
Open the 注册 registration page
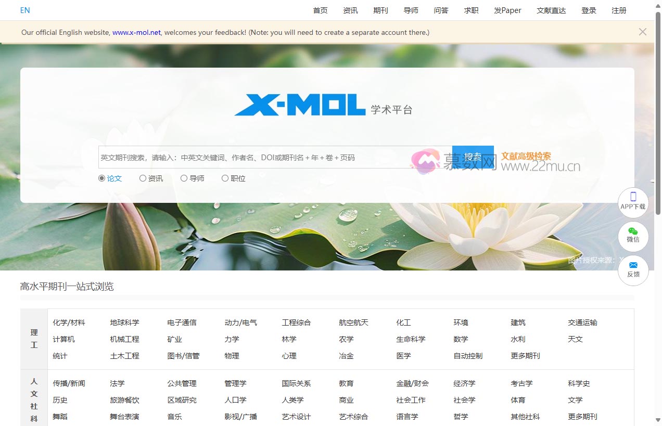tap(619, 10)
